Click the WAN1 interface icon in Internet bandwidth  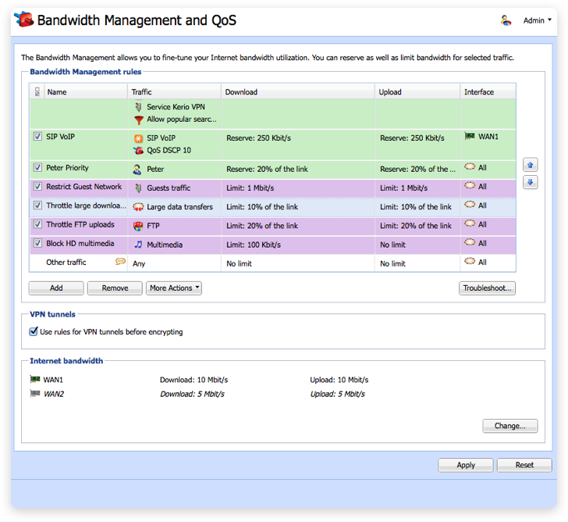[34, 380]
